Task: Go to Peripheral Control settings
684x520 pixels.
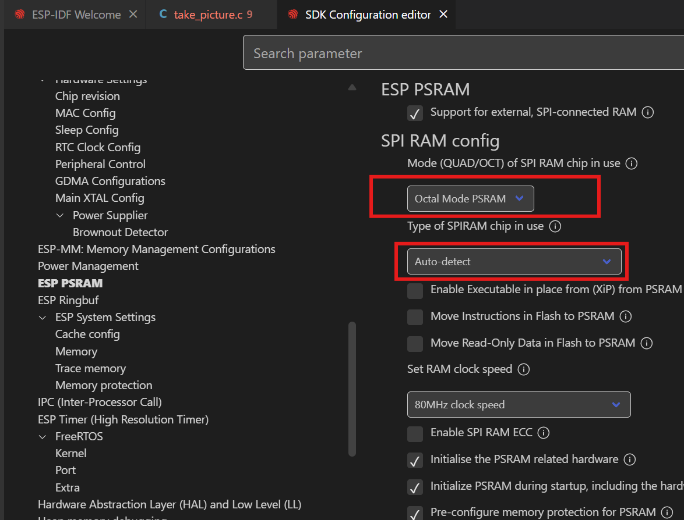Action: pyautogui.click(x=100, y=164)
